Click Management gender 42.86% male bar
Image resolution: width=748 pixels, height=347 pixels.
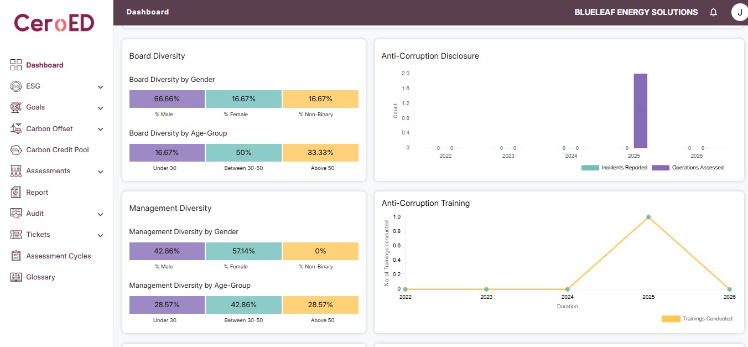[167, 251]
